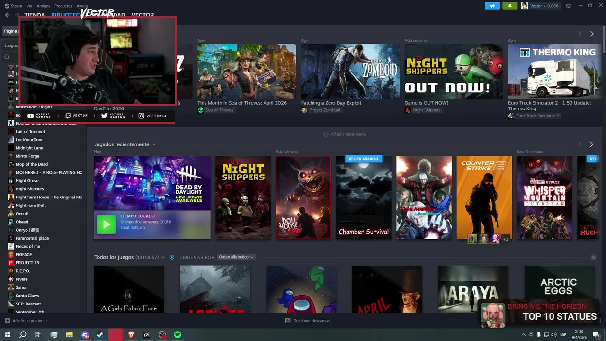Advance the recently played shelf with the right arrow

click(591, 144)
